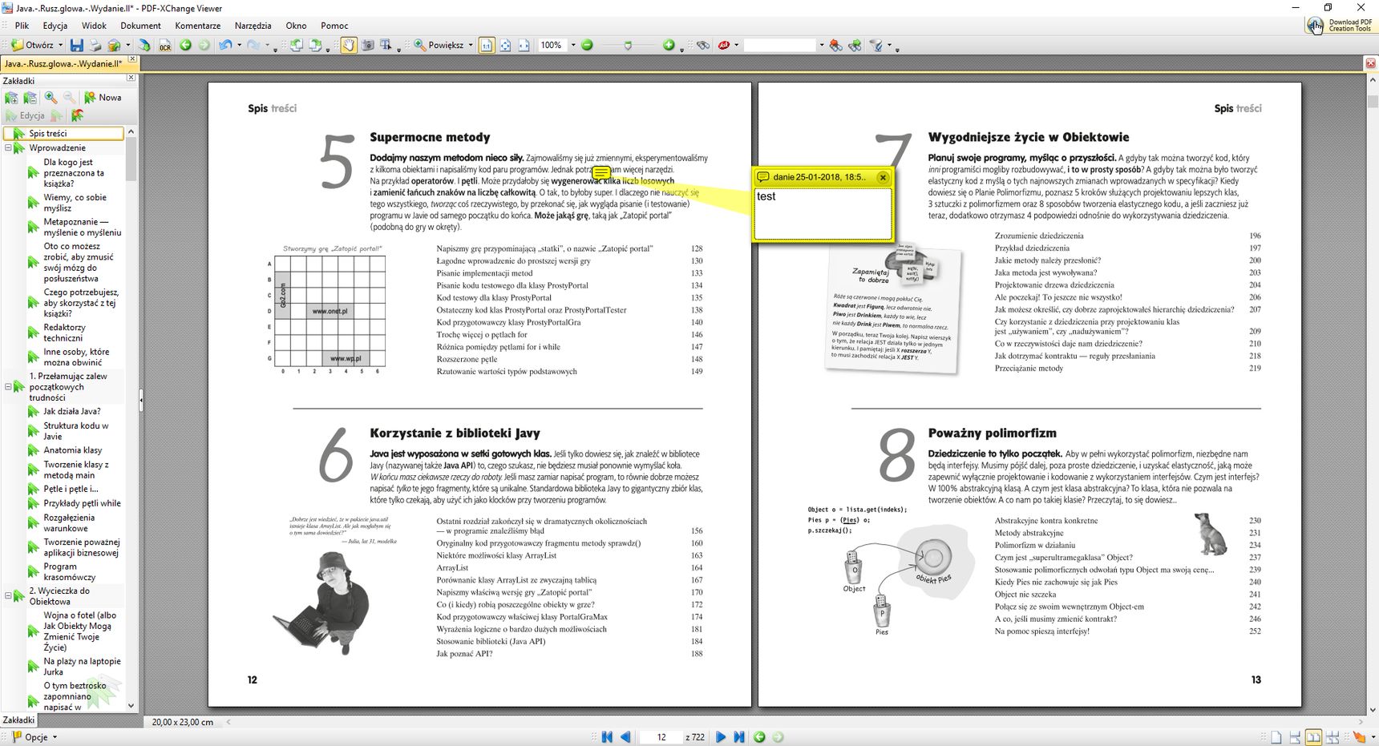Adjust the zoom slider handle

click(x=628, y=45)
